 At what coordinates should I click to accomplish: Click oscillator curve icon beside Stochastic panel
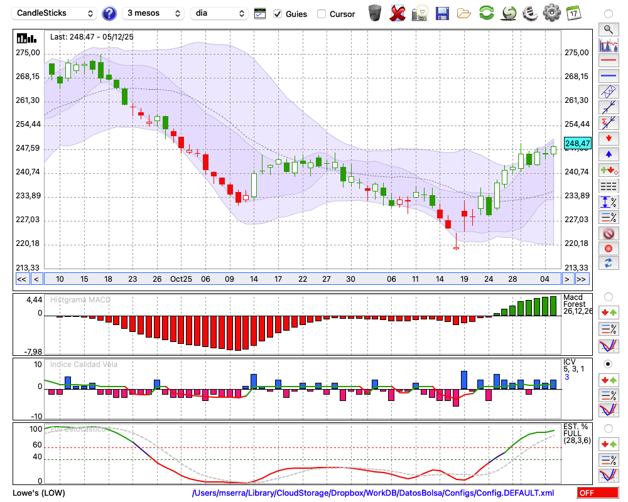(609, 475)
